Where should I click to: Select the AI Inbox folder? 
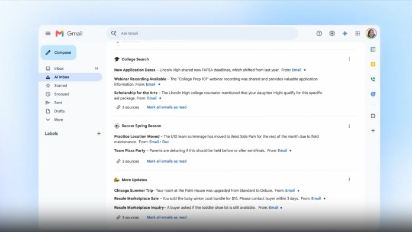[x=70, y=77]
